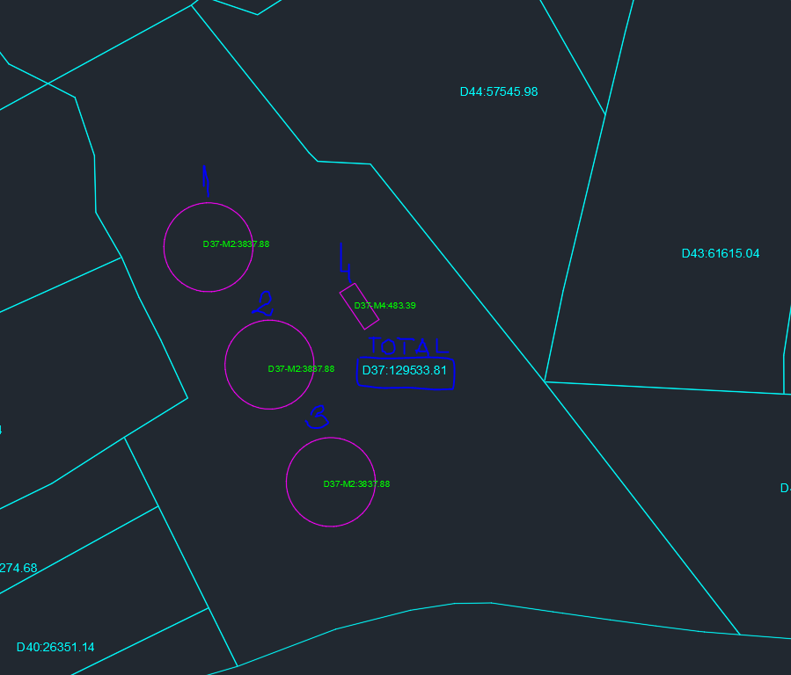Click the blue handwritten TOTAL annotation

click(x=408, y=346)
